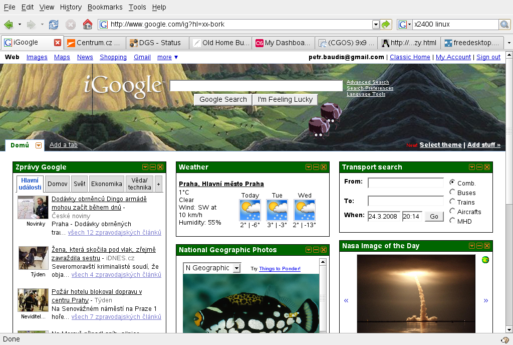
Task: Click Today's weather forecast icon
Action: click(250, 210)
